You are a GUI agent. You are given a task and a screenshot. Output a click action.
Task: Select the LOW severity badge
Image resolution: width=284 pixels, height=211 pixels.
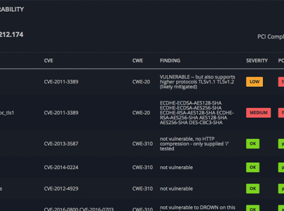pyautogui.click(x=254, y=81)
